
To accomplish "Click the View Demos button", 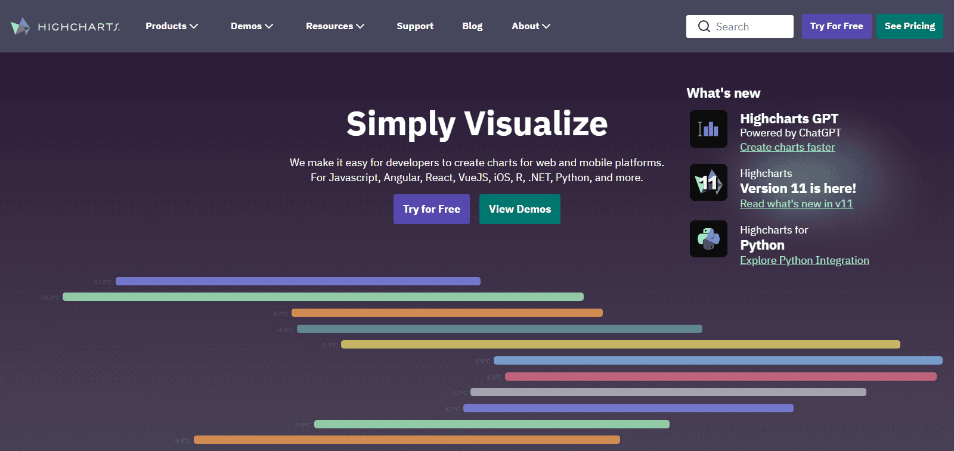I will 519,209.
